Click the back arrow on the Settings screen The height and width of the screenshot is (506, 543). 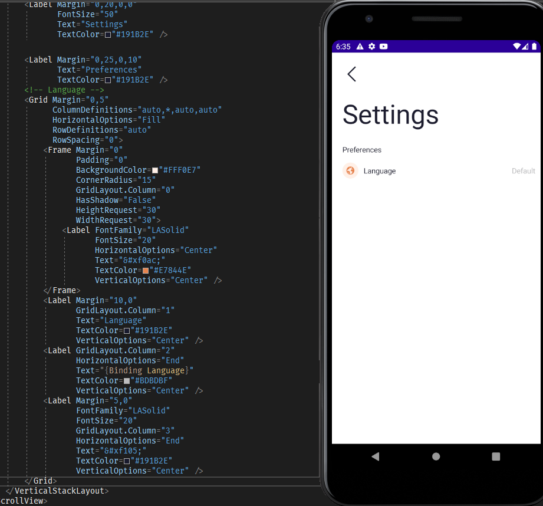point(352,74)
